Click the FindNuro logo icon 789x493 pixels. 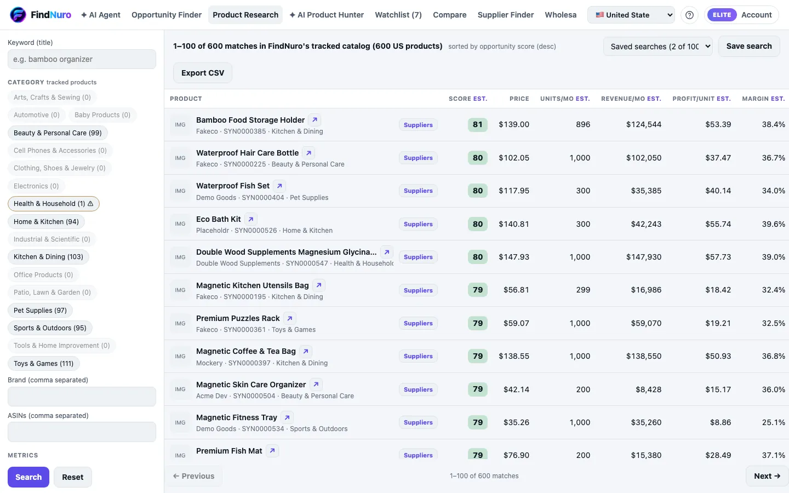pos(18,15)
